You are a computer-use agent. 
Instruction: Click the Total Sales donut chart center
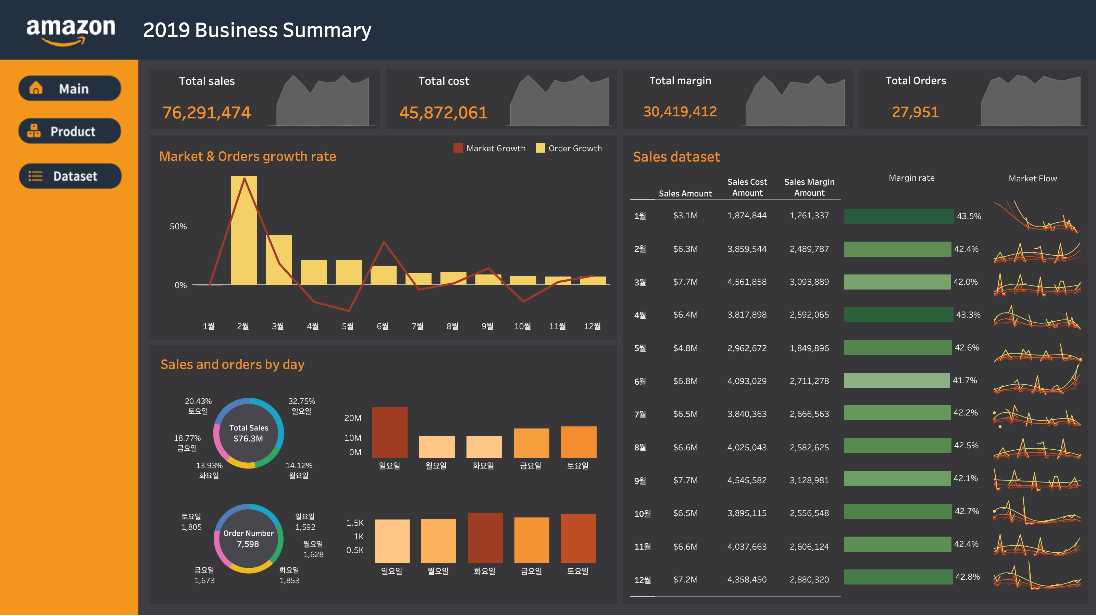tap(248, 433)
